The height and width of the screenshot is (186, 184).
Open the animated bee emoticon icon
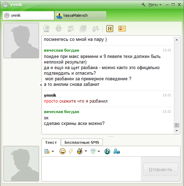[x=79, y=151]
